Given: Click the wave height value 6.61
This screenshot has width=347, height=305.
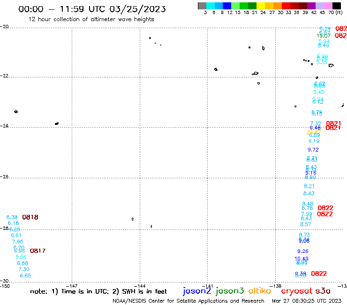Looking at the screenshot, I should pyautogui.click(x=16, y=235).
